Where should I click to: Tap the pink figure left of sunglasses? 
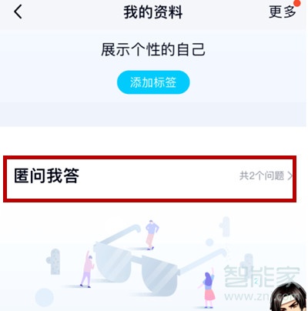tap(87, 269)
